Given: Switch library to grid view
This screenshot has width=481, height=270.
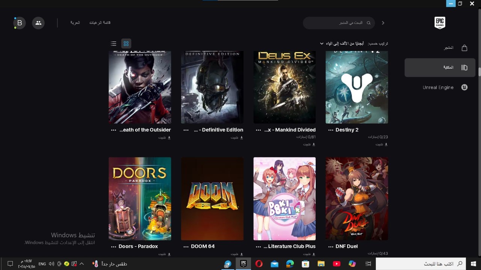Looking at the screenshot, I should coord(126,43).
